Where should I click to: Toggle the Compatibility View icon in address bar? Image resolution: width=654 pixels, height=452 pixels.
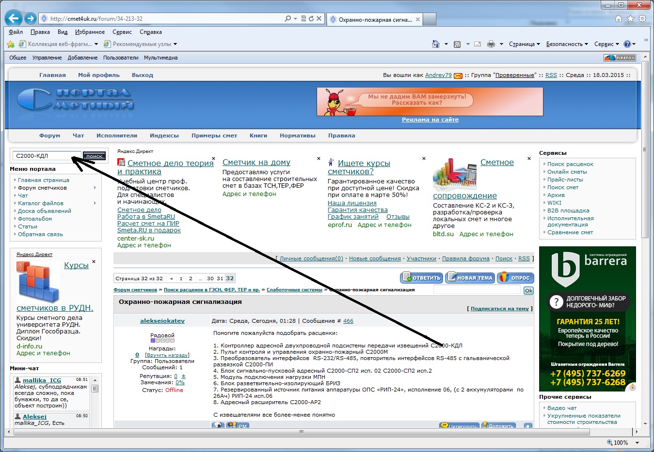click(x=303, y=19)
